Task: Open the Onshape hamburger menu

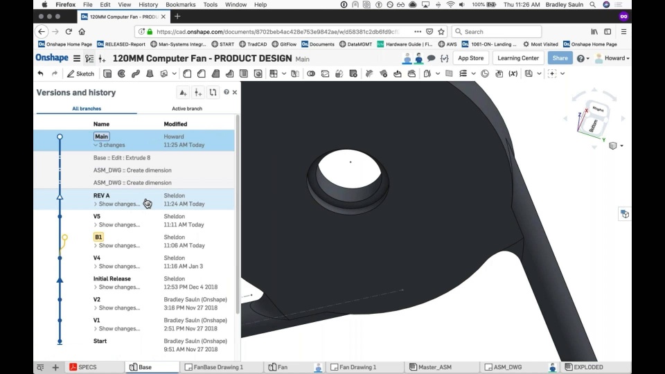Action: coord(77,58)
